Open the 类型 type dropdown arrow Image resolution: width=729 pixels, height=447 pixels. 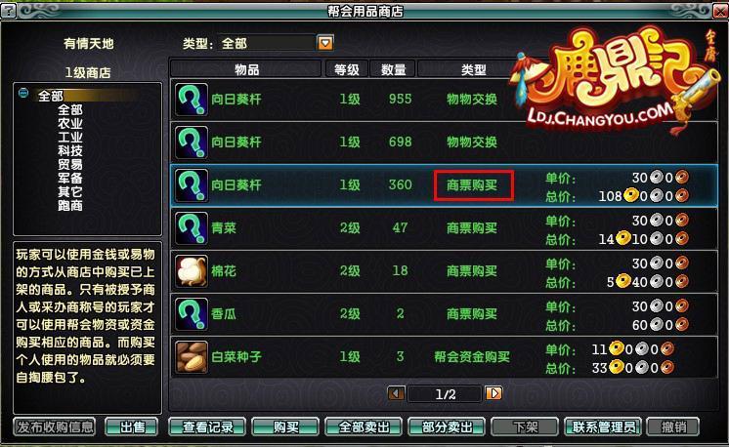(x=325, y=43)
